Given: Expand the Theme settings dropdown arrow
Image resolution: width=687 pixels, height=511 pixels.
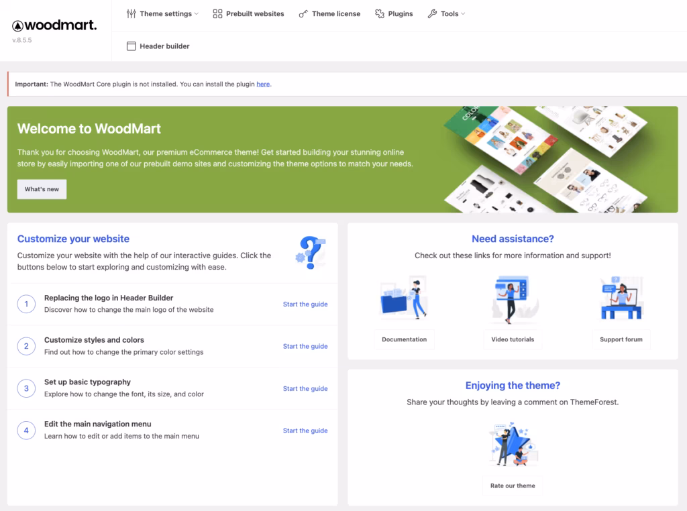Looking at the screenshot, I should pyautogui.click(x=197, y=14).
